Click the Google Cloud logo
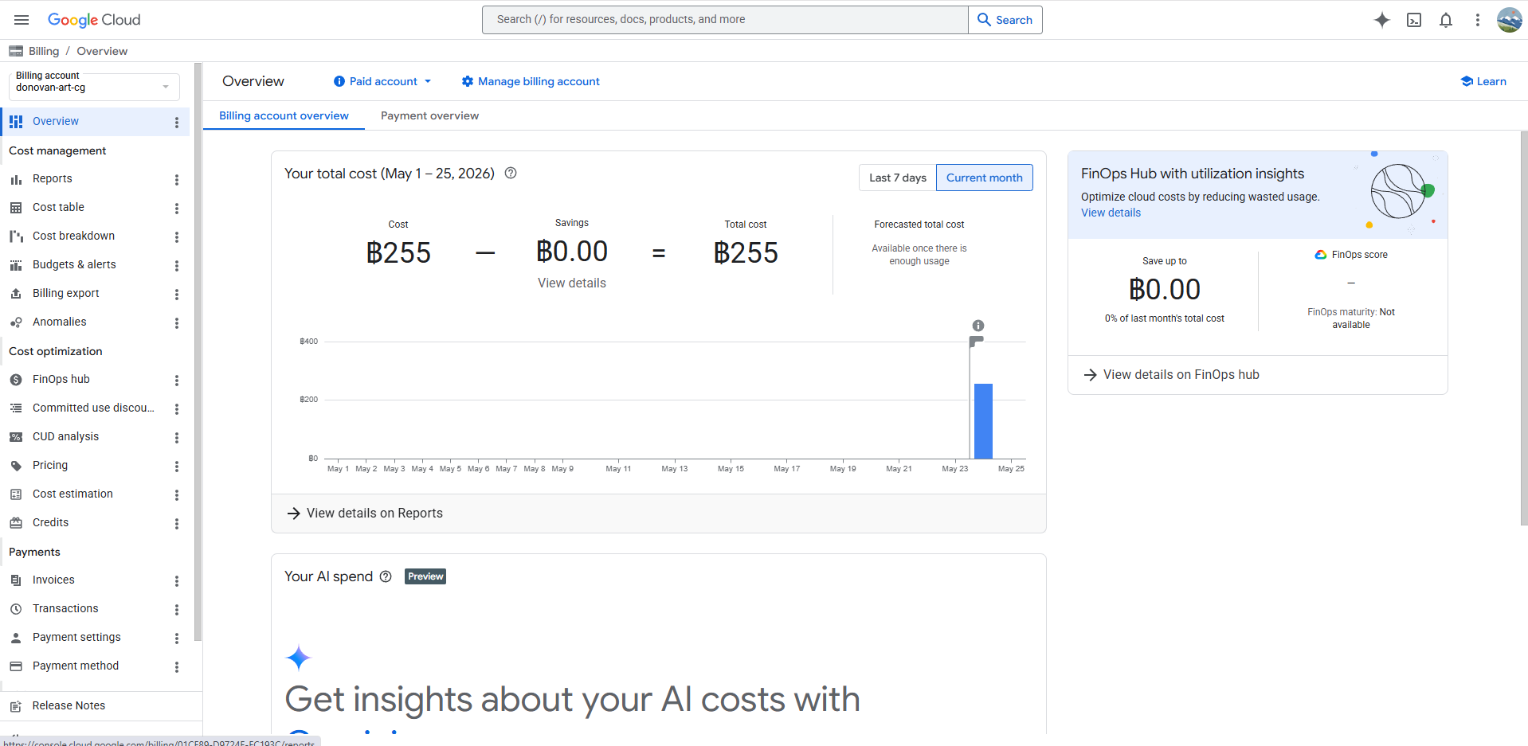The height and width of the screenshot is (746, 1528). [94, 20]
